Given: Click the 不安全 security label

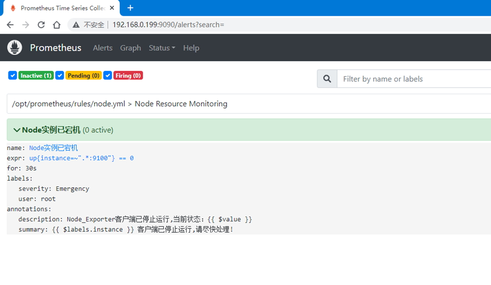Looking at the screenshot, I should point(94,25).
